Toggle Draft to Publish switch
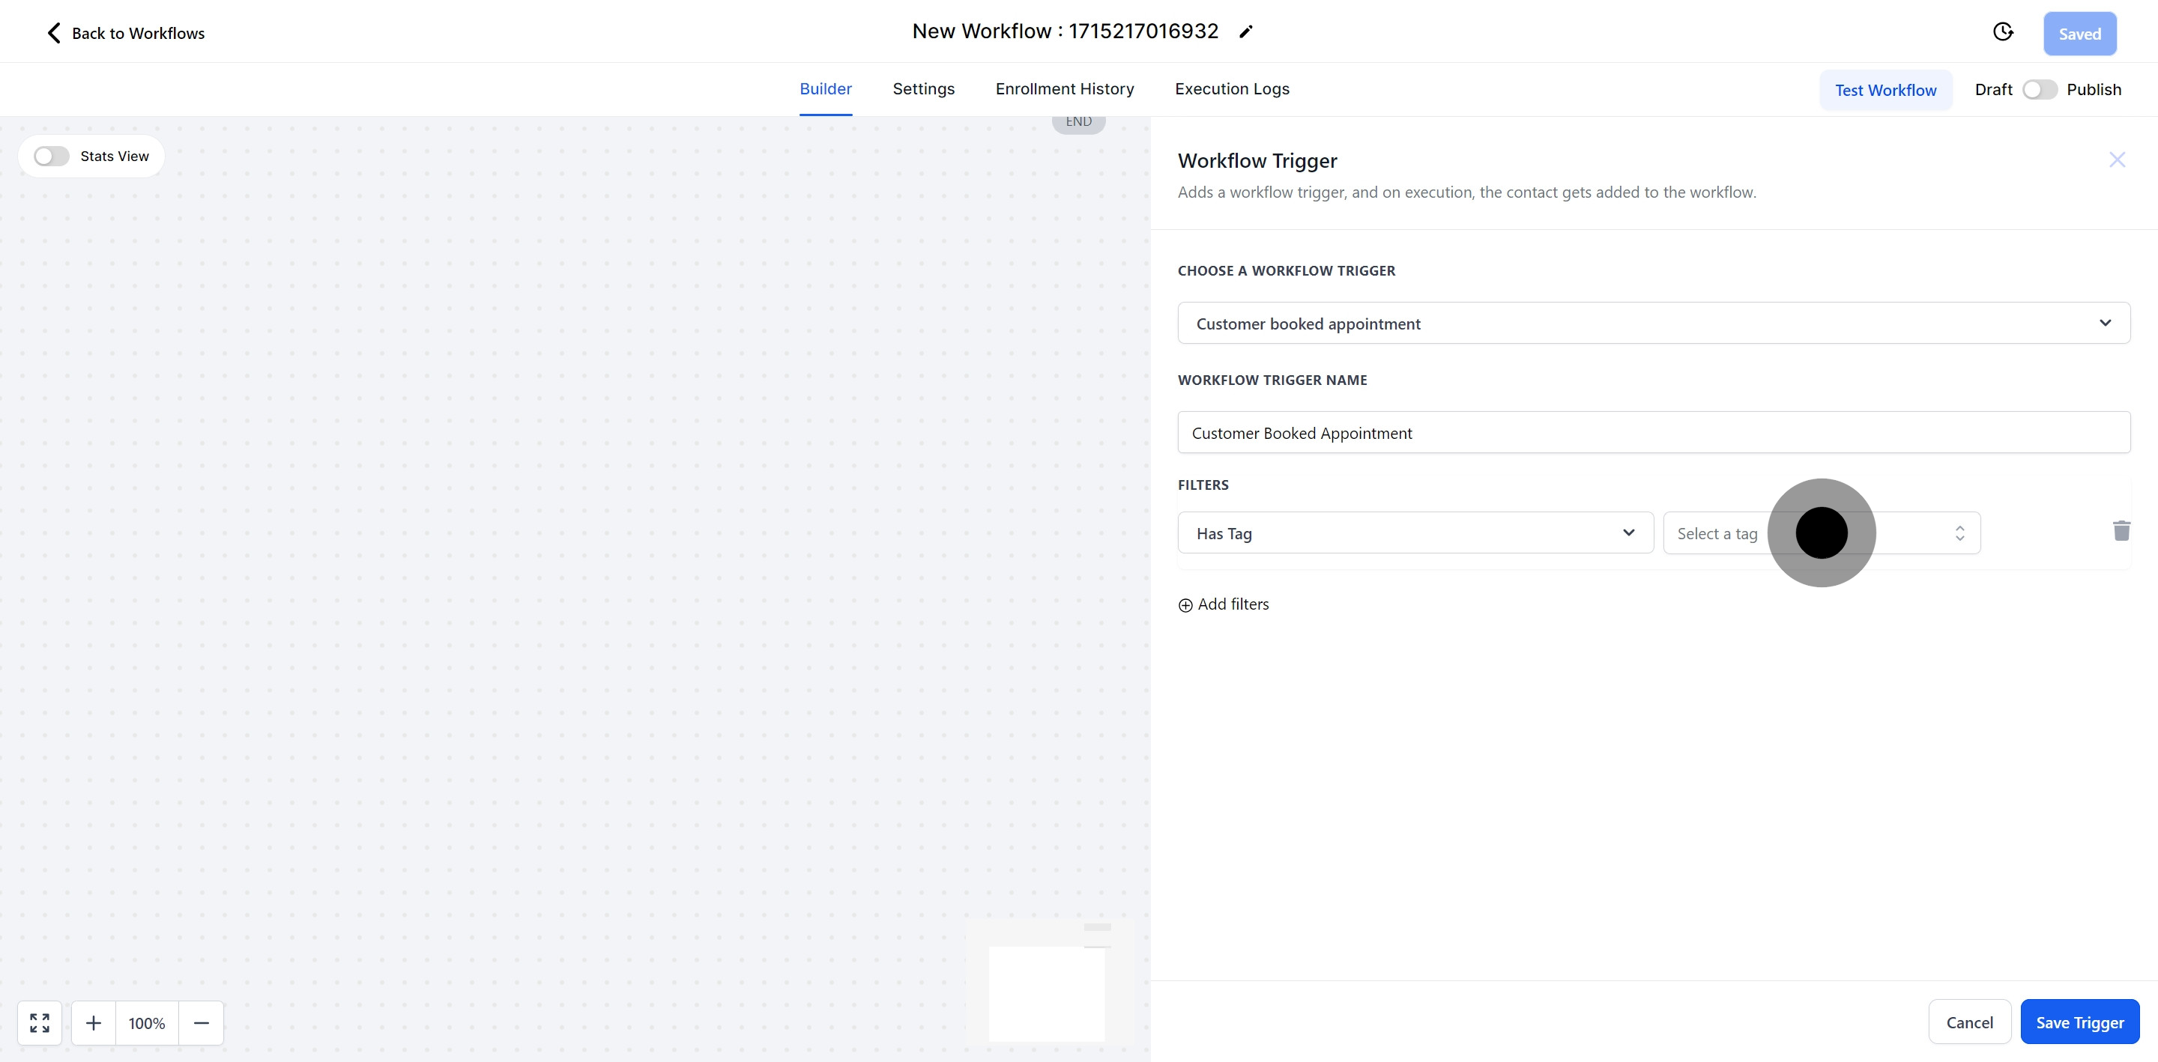 tap(2039, 90)
